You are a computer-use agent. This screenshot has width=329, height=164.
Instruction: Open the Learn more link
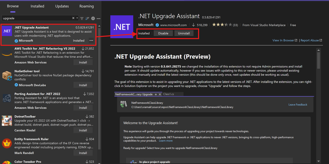coord(166,141)
